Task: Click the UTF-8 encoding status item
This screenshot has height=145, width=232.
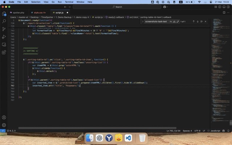Action: tap(197, 130)
